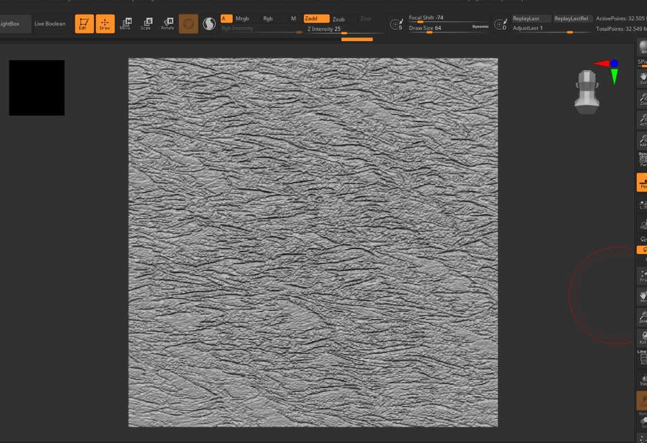Screen dimensions: 647x443
Task: Click the camera view head indicator
Action: click(586, 92)
